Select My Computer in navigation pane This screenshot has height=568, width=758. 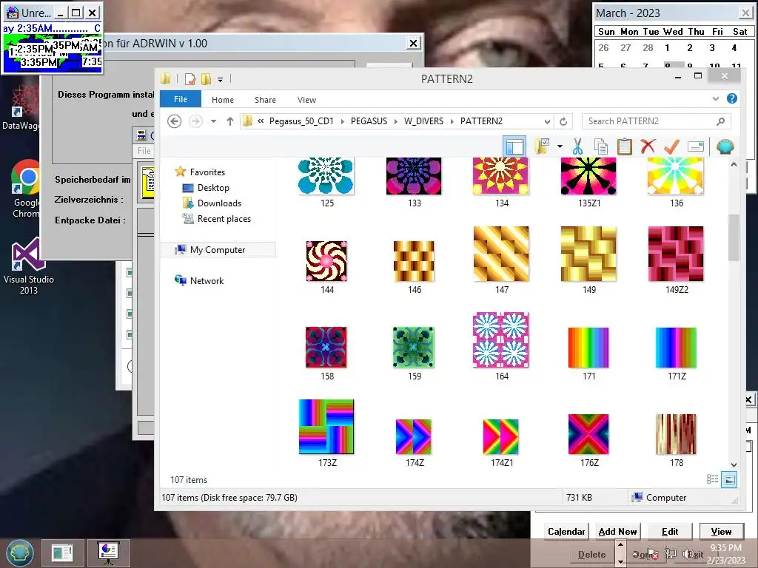218,250
